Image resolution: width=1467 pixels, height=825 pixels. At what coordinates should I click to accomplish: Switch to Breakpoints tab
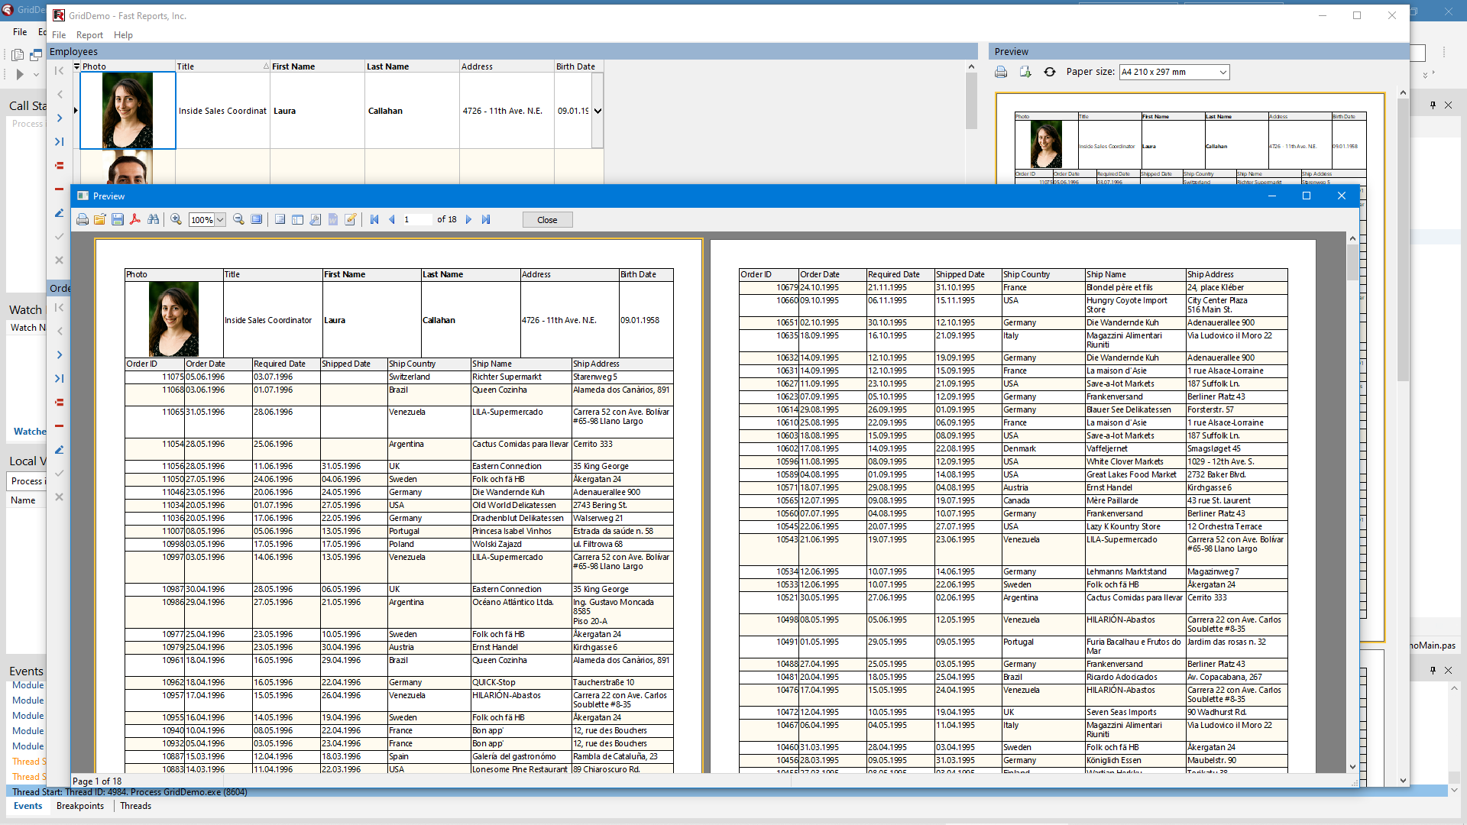click(80, 806)
